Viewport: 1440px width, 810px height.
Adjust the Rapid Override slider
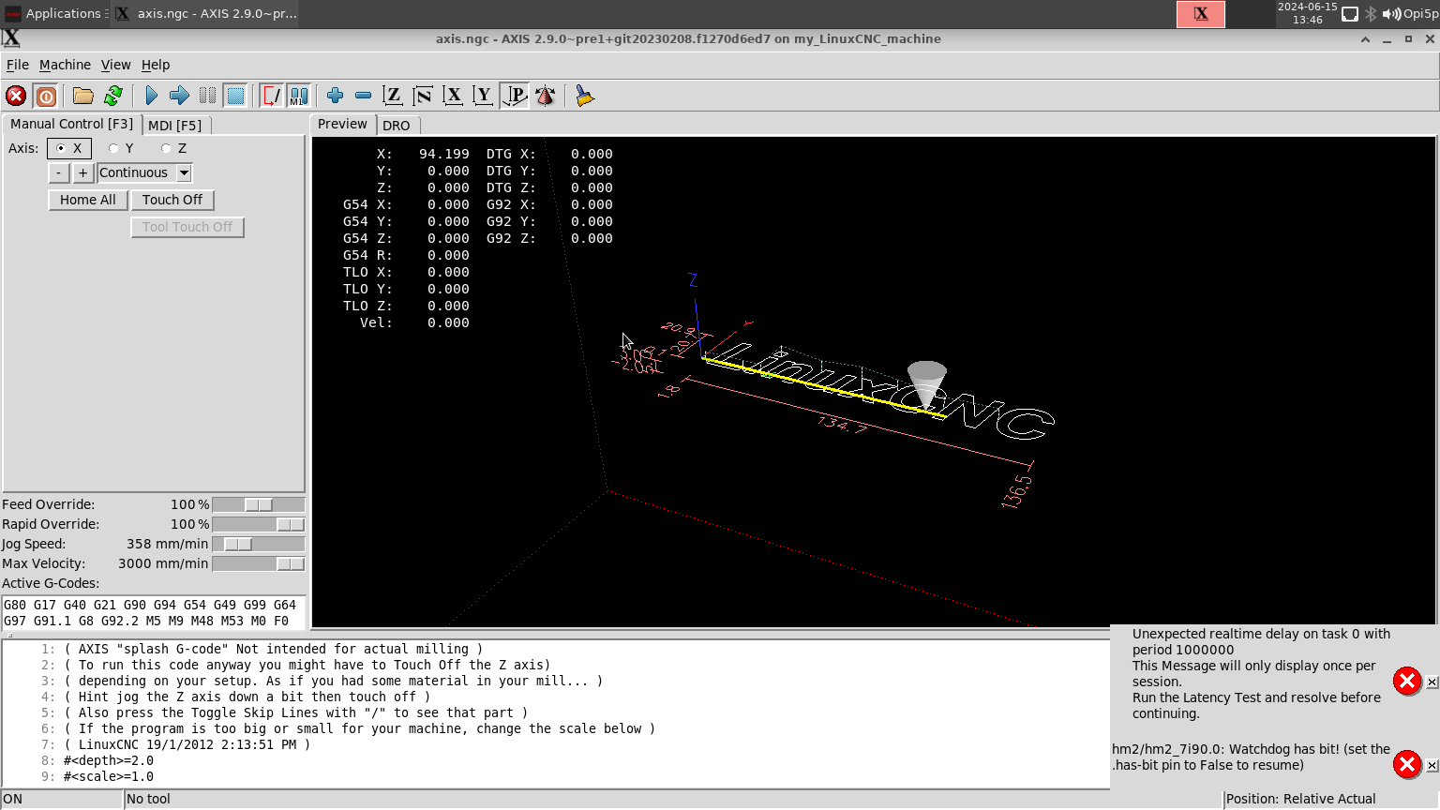(291, 524)
